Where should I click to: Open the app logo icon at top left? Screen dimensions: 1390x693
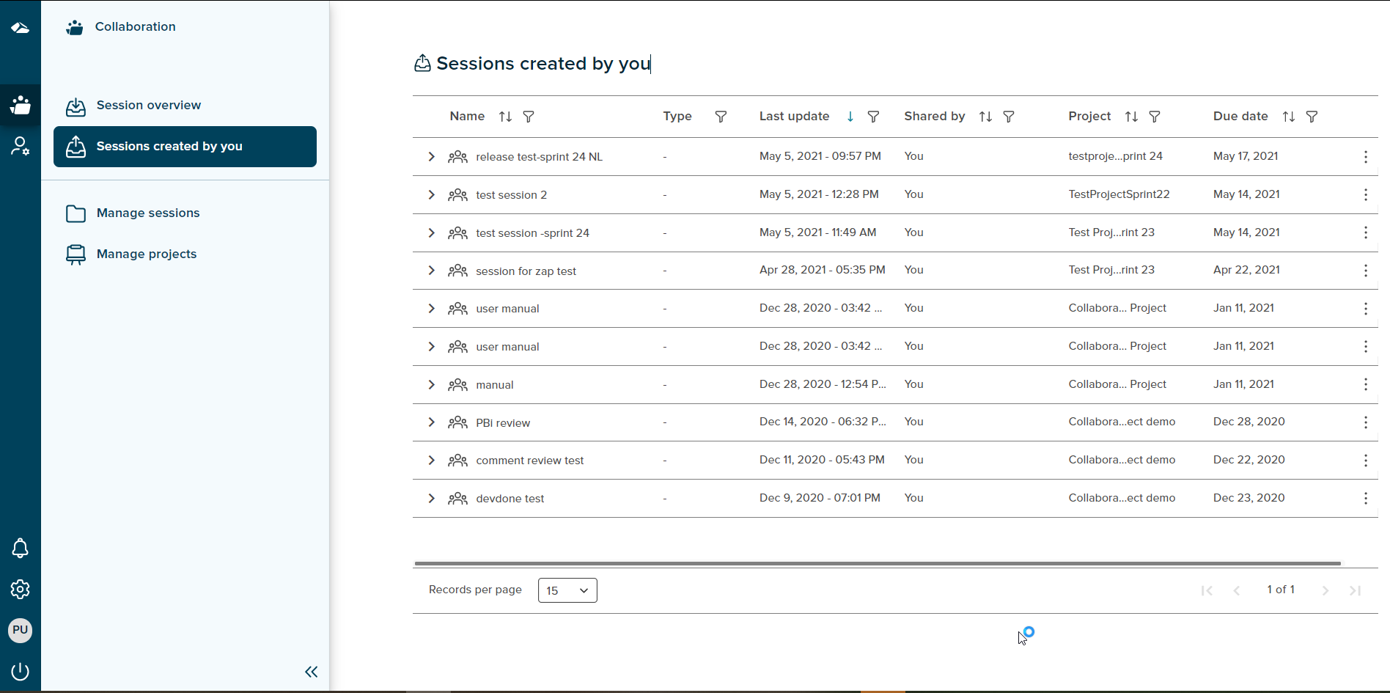point(20,28)
